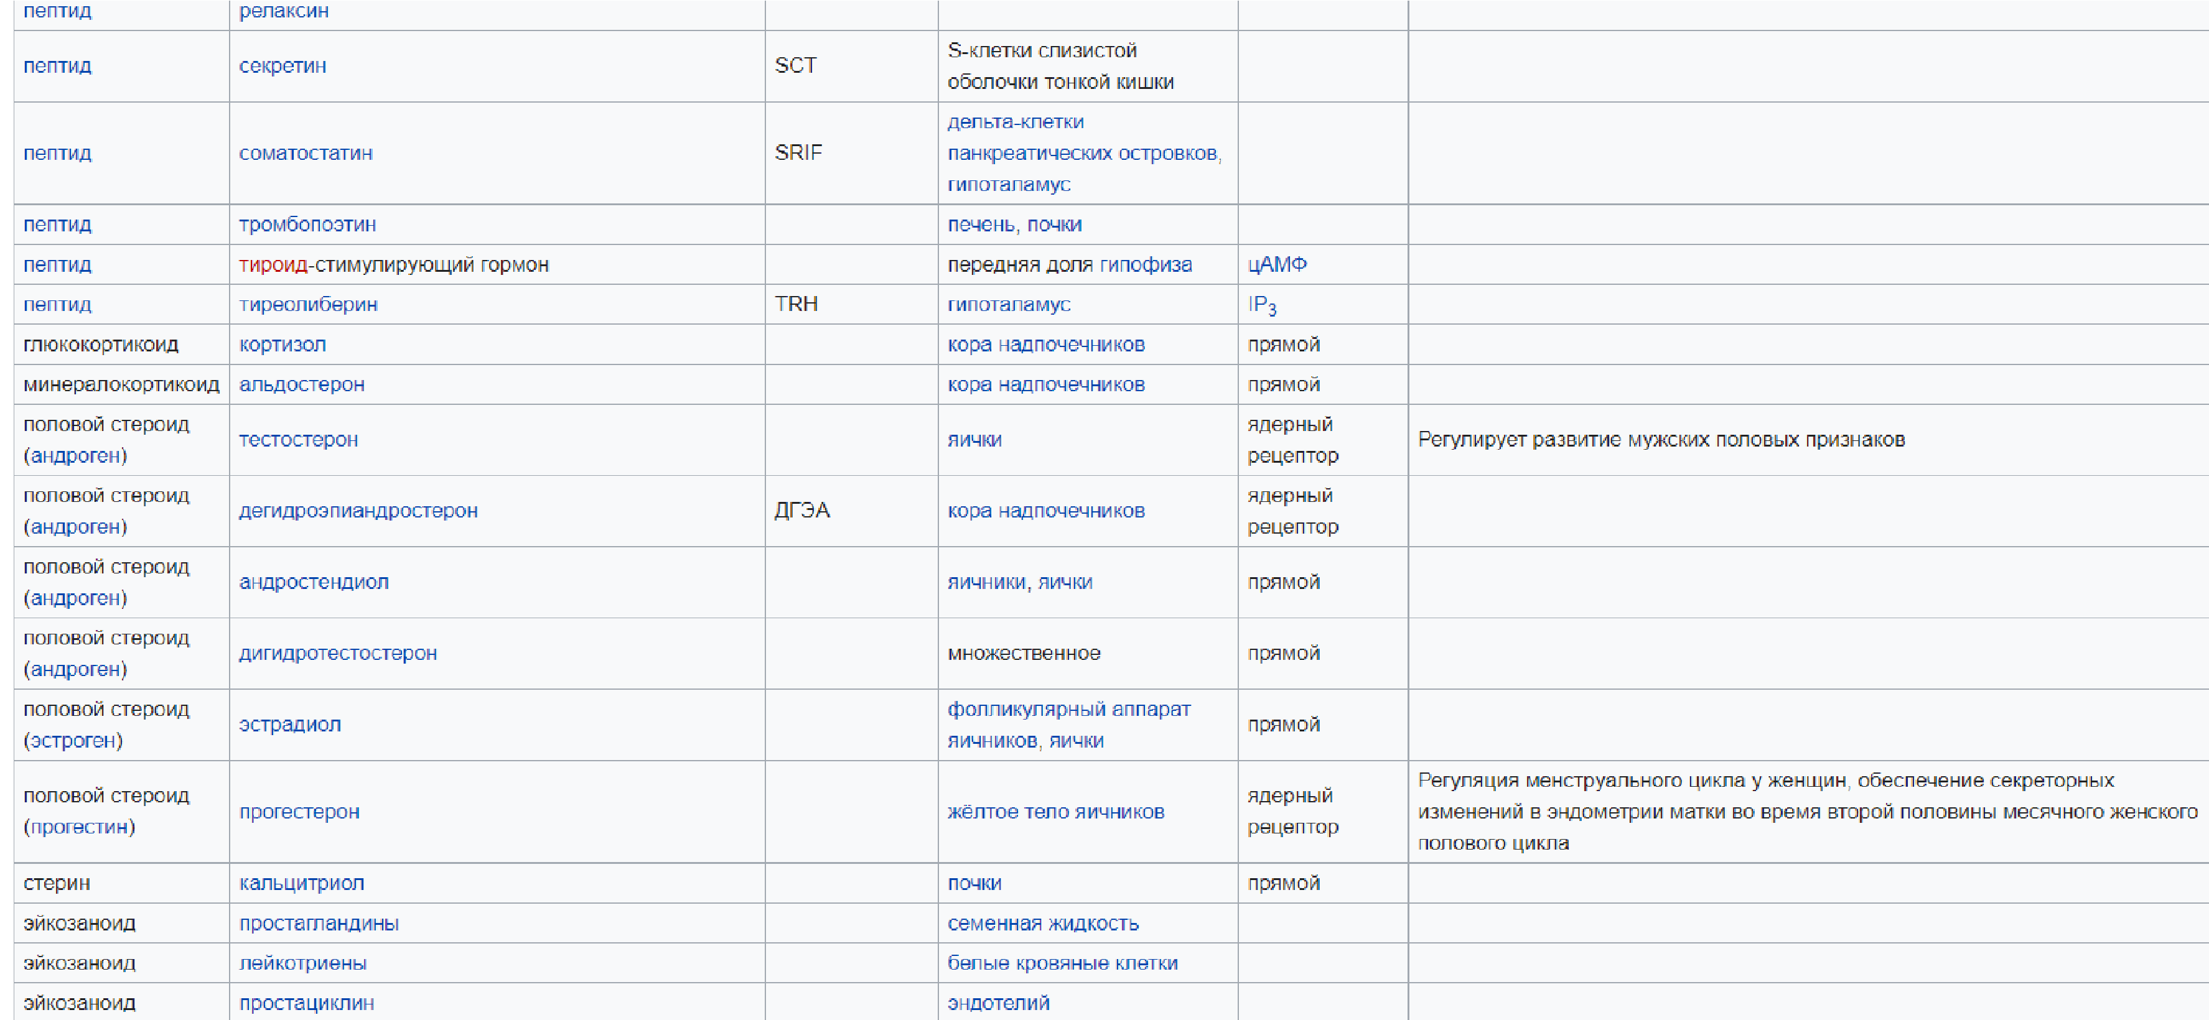Image resolution: width=2209 pixels, height=1020 pixels.
Task: Open the IP3 link
Action: point(1261,305)
